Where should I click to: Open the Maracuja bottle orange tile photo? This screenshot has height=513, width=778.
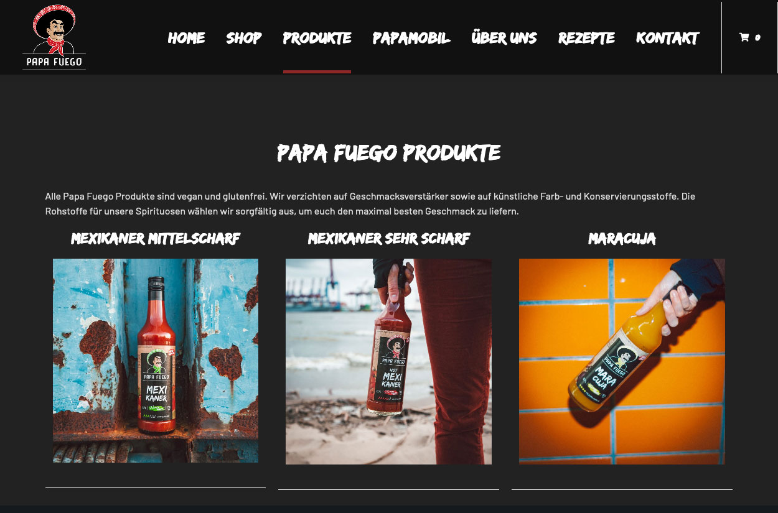pyautogui.click(x=622, y=361)
